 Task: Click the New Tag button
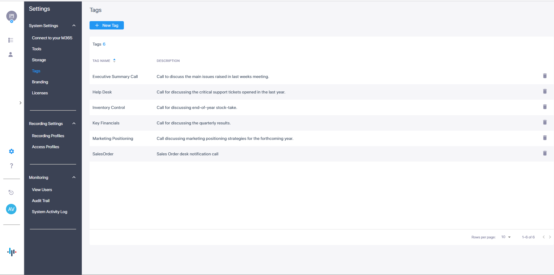coord(107,25)
